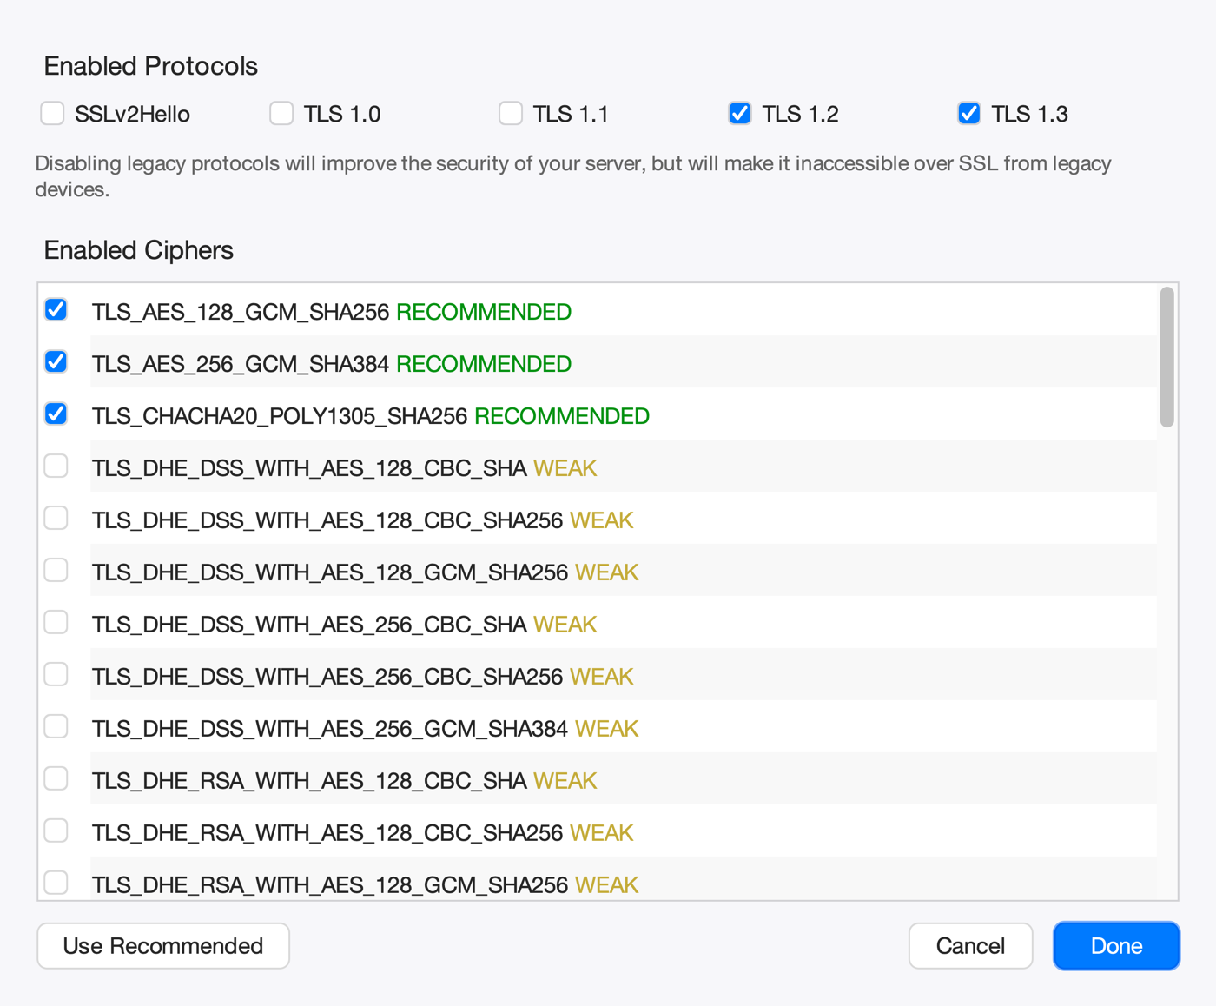
Task: Click the RECOMMENDED label beside TLS_CHACHA20_POLY1305_SHA256
Action: (562, 416)
